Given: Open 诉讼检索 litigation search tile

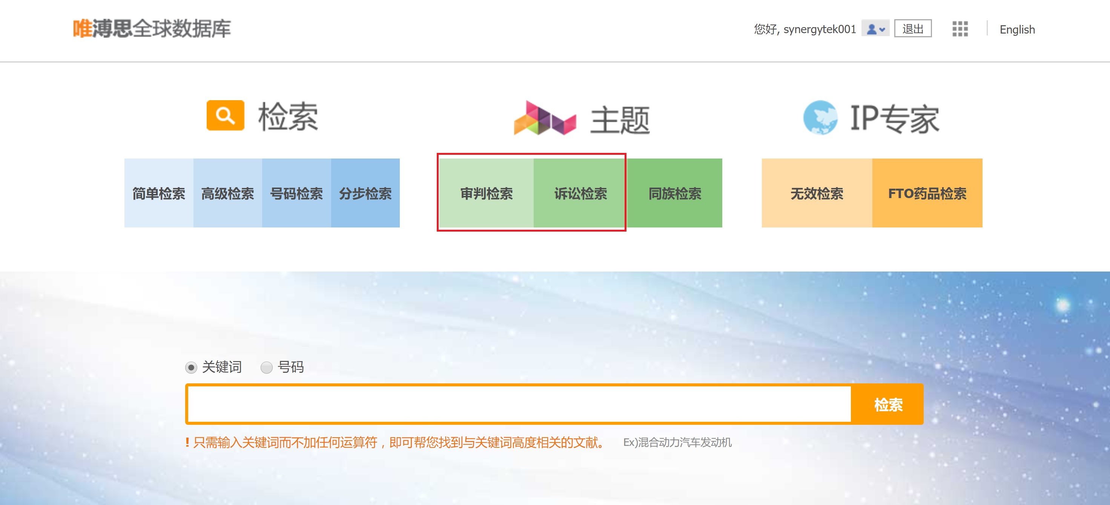Looking at the screenshot, I should click(x=580, y=193).
